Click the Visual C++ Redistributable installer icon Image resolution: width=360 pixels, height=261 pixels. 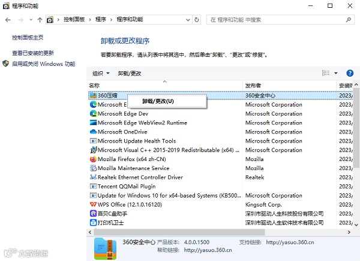(93, 150)
